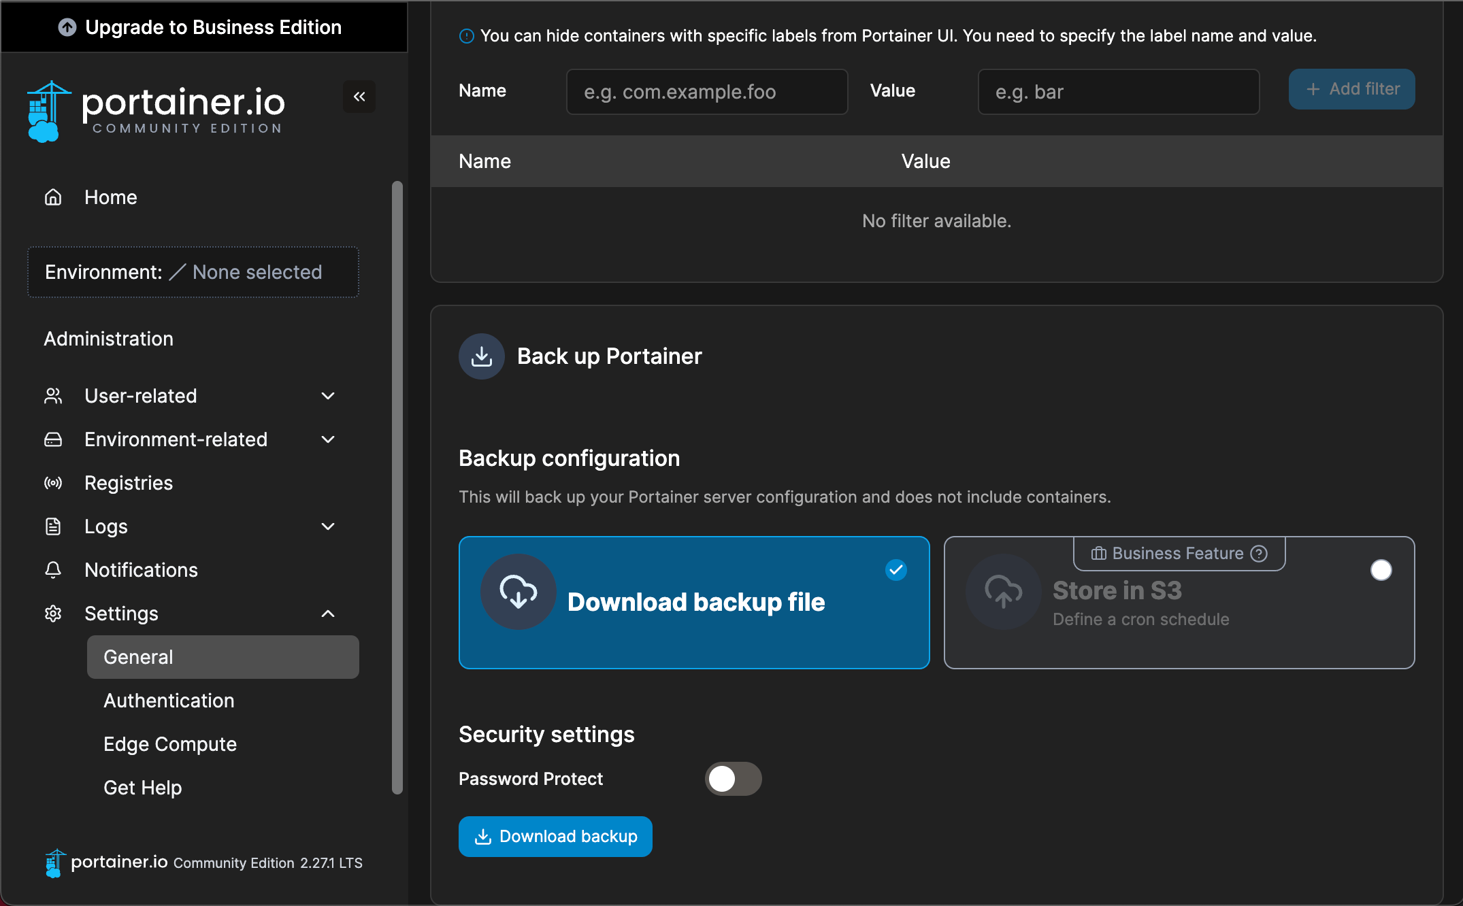
Task: Click the Business Feature help question icon
Action: [1260, 554]
